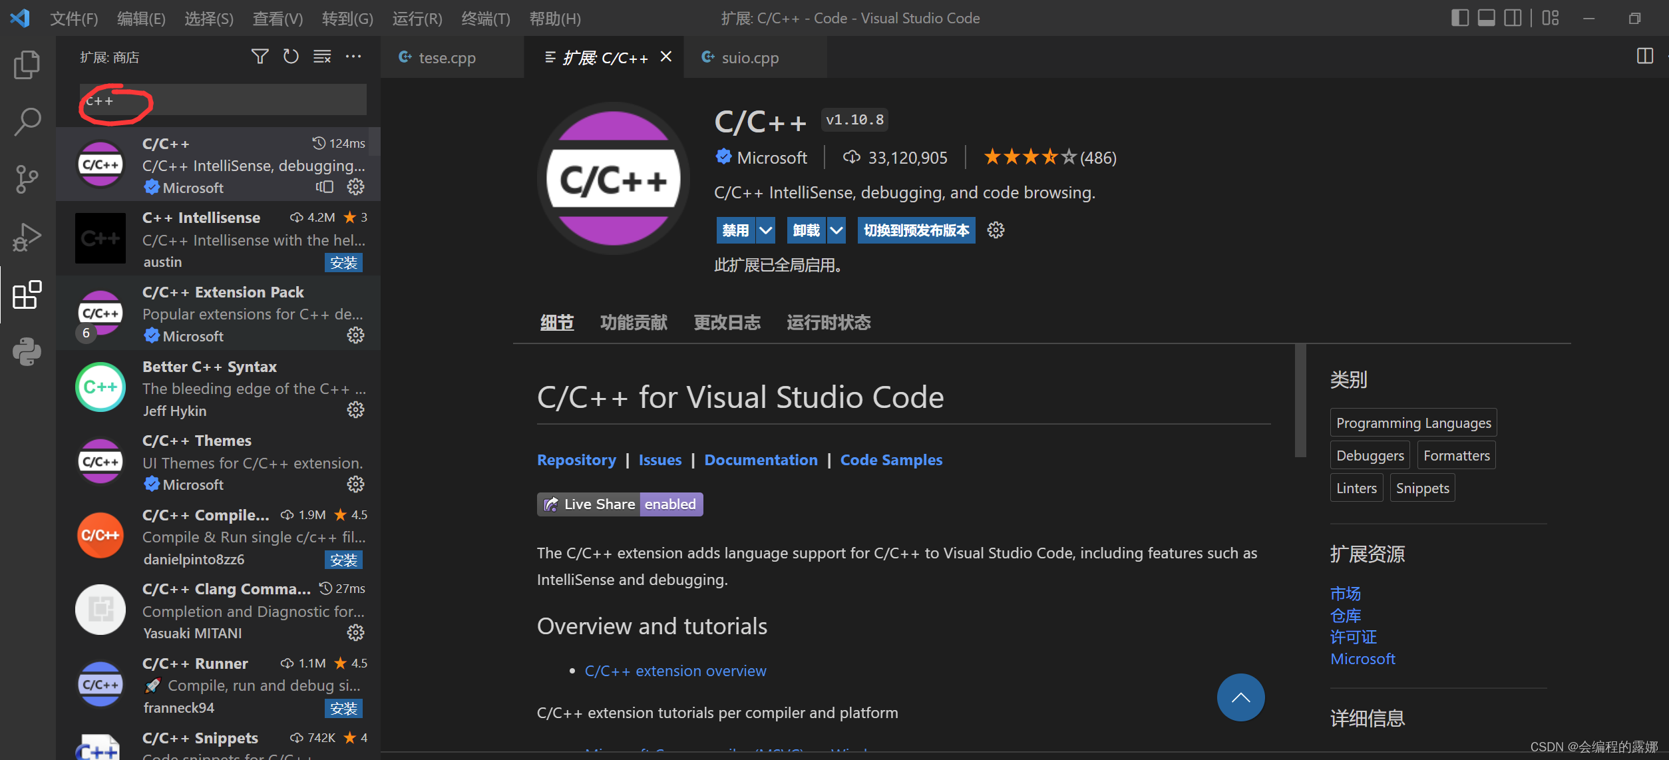The width and height of the screenshot is (1669, 760).
Task: Install C/C++ Compile Run by danielpinto8zz6
Action: click(x=343, y=560)
